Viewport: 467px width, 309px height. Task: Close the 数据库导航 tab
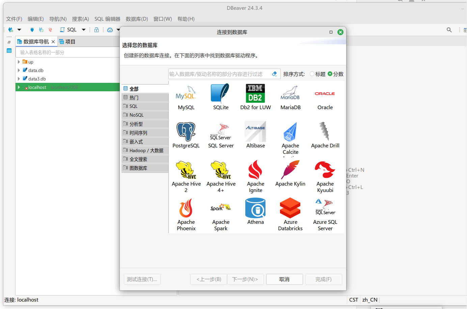(53, 42)
